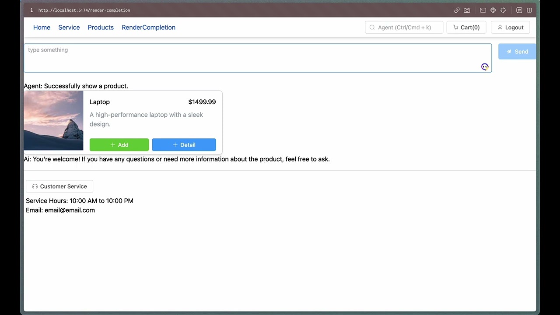Select the RenderCompletion navigation item

(148, 27)
